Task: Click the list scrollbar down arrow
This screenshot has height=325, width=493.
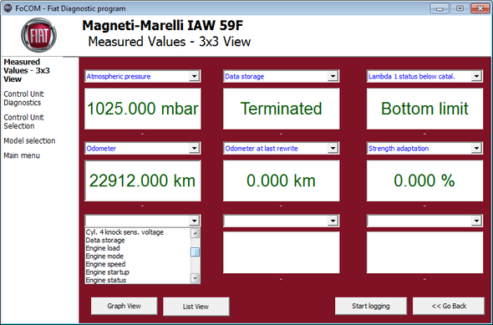Action: pos(195,278)
